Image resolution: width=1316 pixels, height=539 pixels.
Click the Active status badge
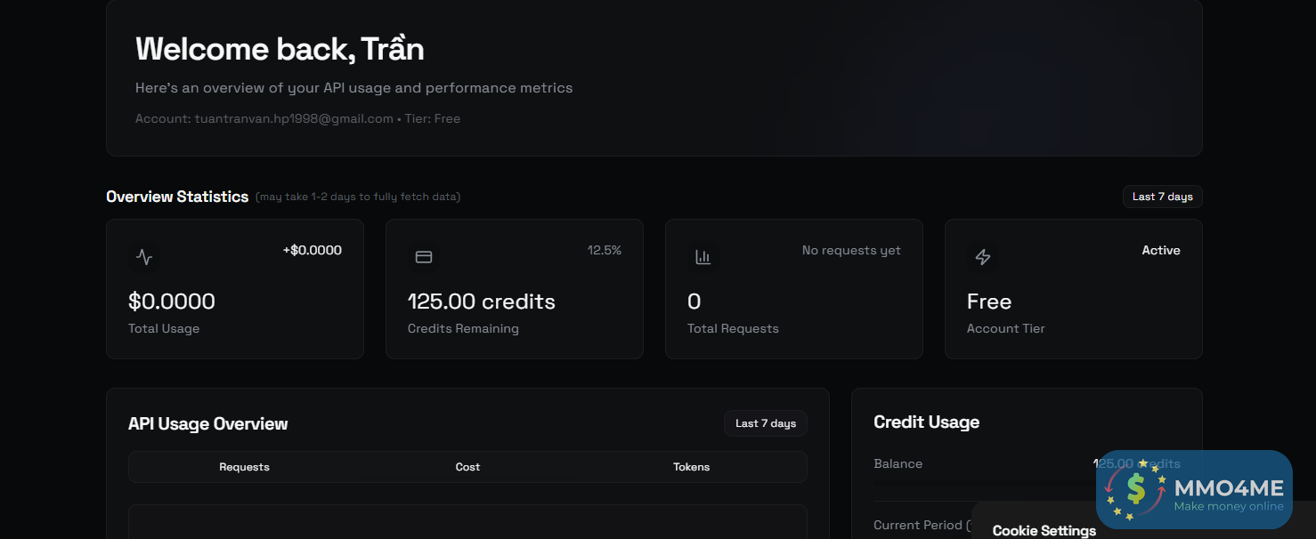pyautogui.click(x=1160, y=251)
